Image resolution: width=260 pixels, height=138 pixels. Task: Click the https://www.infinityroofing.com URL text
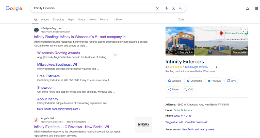56,32
